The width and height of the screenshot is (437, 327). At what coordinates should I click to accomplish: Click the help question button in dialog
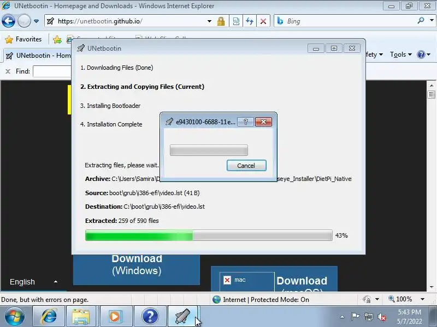pyautogui.click(x=245, y=122)
